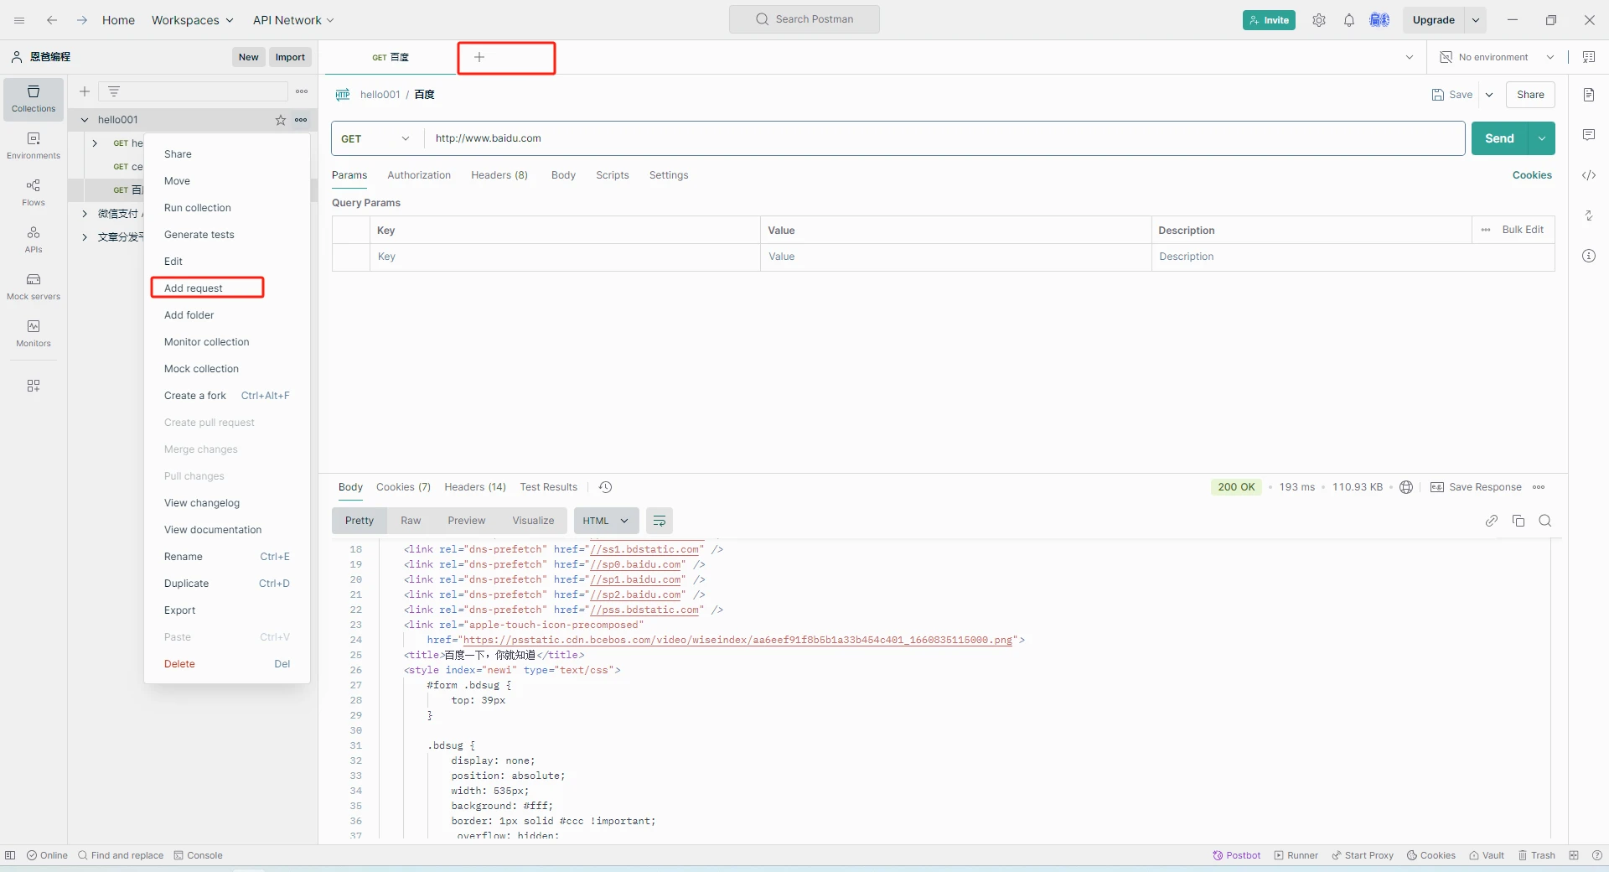The image size is (1609, 872).
Task: Open the configure workspace sidebar grid icon
Action: [34, 386]
